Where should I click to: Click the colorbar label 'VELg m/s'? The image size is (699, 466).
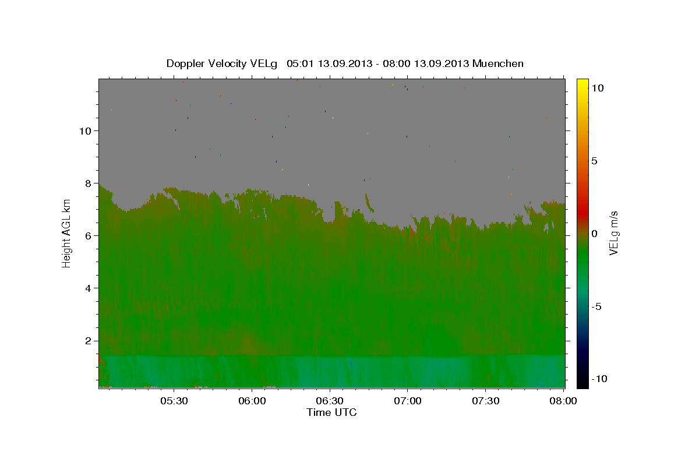tap(613, 233)
